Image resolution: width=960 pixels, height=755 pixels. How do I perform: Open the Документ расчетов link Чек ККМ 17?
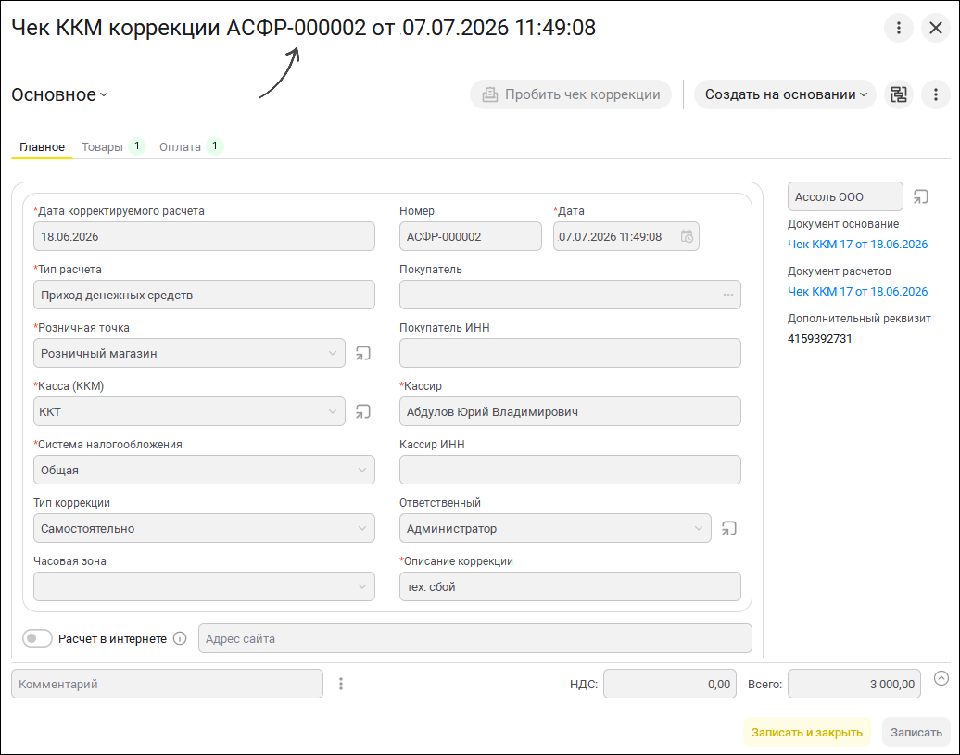857,291
